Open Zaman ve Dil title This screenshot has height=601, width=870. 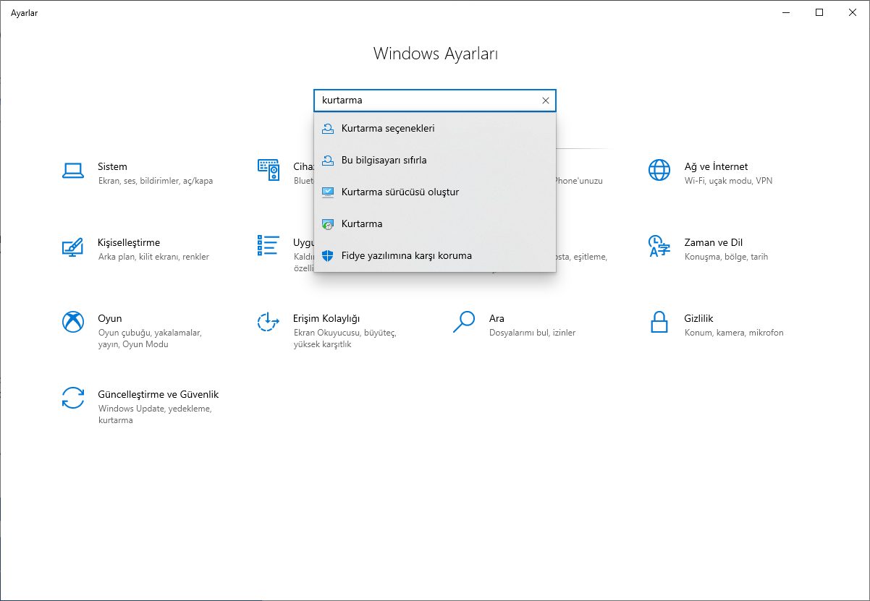click(713, 242)
